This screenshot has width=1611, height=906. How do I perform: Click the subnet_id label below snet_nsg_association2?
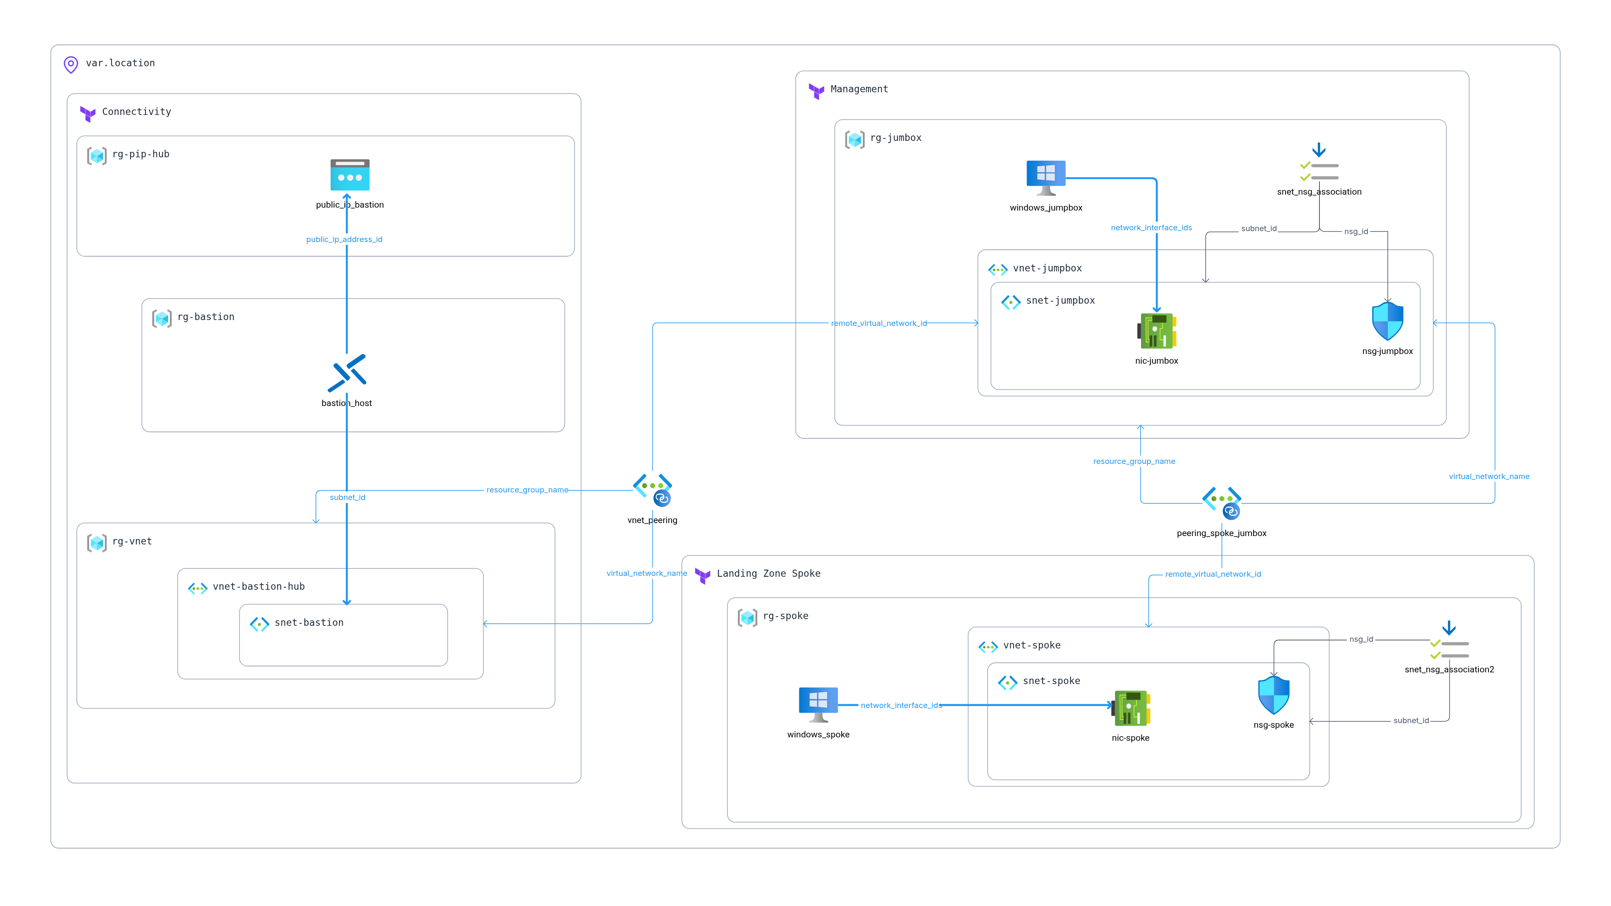(x=1411, y=720)
